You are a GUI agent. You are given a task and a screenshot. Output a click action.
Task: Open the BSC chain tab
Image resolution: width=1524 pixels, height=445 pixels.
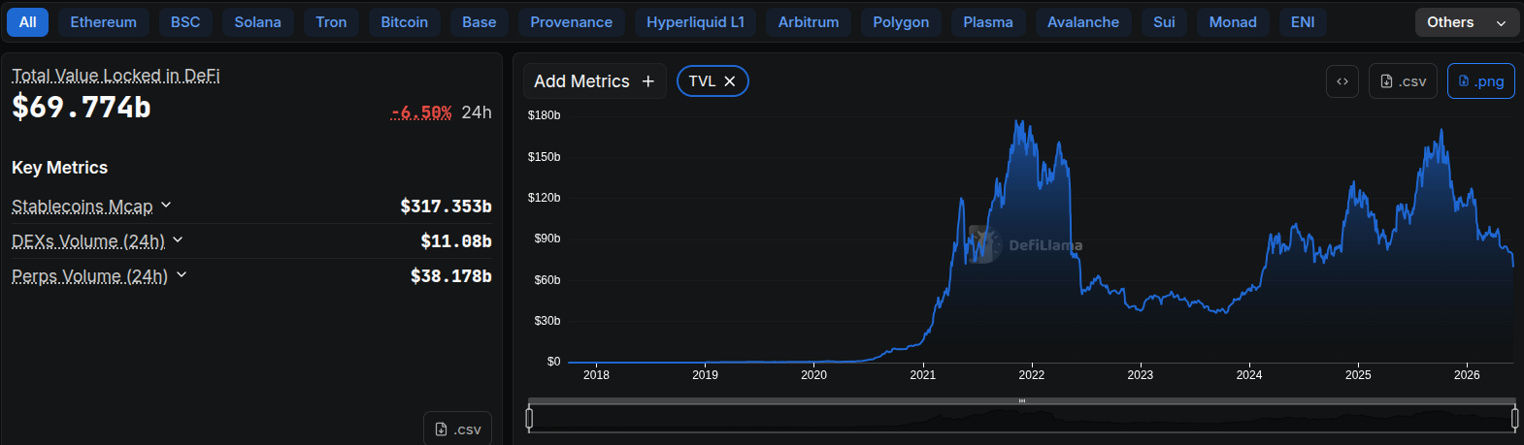pyautogui.click(x=185, y=22)
